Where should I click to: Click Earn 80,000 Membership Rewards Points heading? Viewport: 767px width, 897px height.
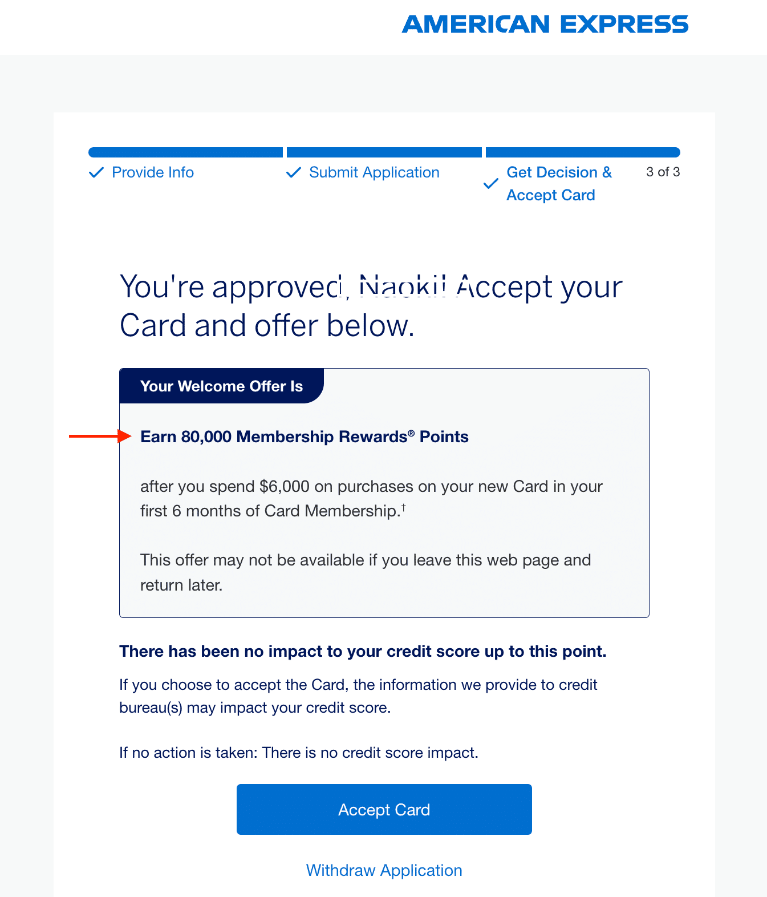click(304, 437)
